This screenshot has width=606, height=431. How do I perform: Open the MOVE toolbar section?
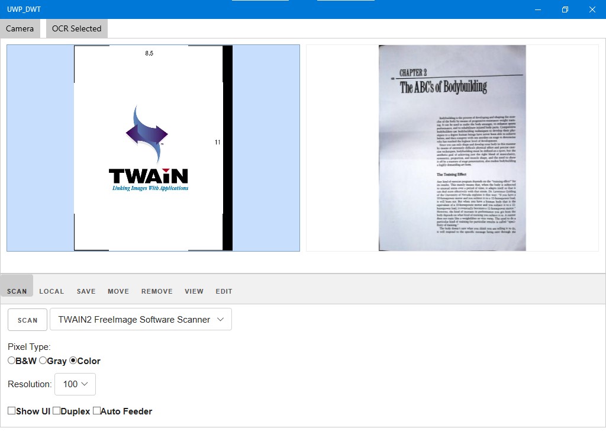[x=118, y=291]
